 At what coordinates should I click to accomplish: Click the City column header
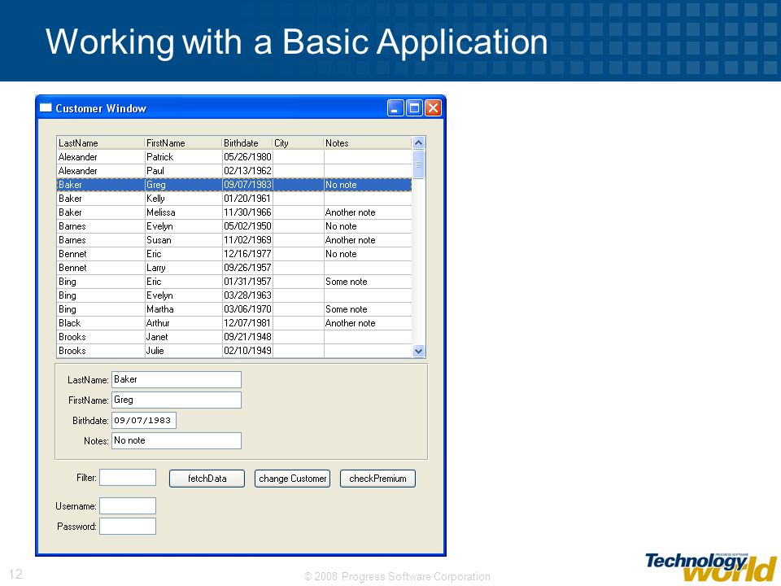click(298, 143)
